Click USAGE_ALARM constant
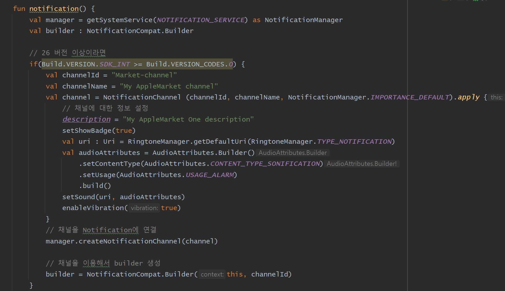 (x=210, y=175)
